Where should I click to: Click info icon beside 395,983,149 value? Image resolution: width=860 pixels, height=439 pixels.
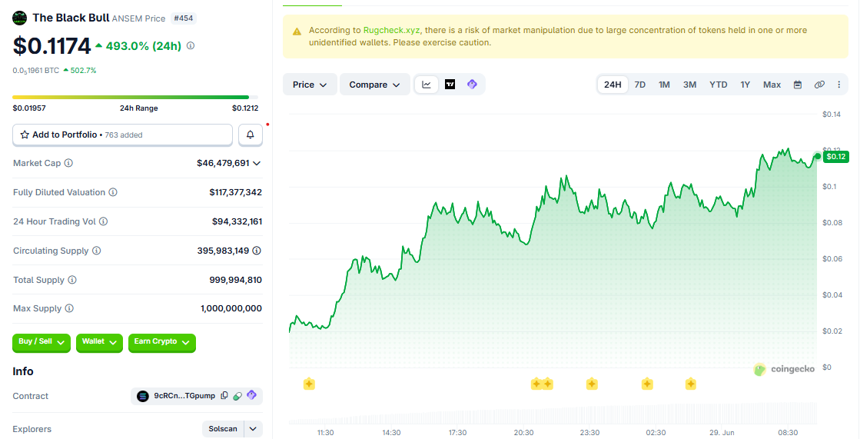coord(257,250)
